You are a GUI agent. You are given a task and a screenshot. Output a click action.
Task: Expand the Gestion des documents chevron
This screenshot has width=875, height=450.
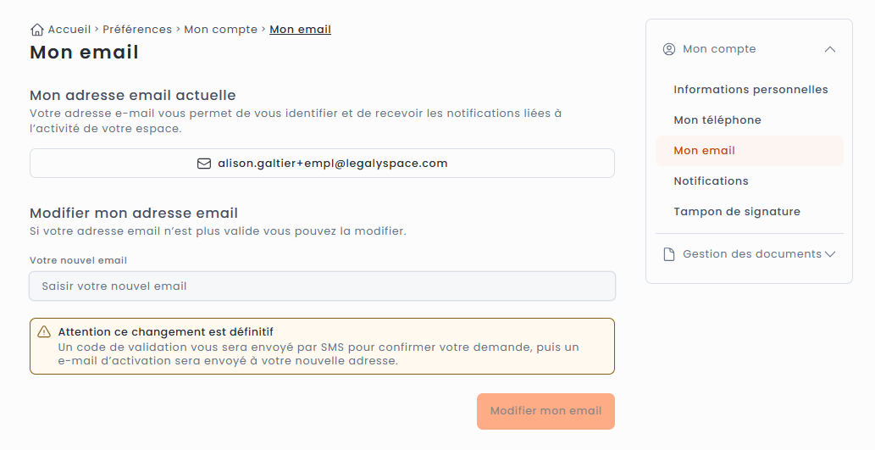(x=830, y=254)
